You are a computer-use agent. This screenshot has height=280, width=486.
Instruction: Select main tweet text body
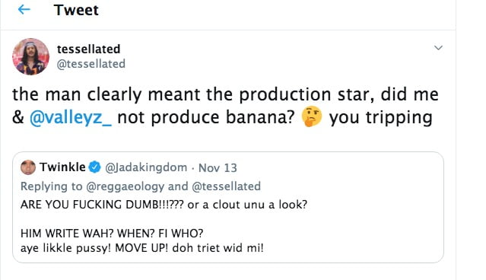point(225,107)
